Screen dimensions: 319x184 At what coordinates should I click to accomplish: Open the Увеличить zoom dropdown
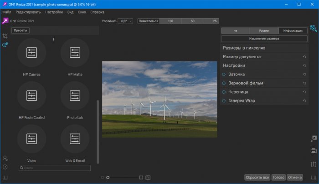(125, 21)
